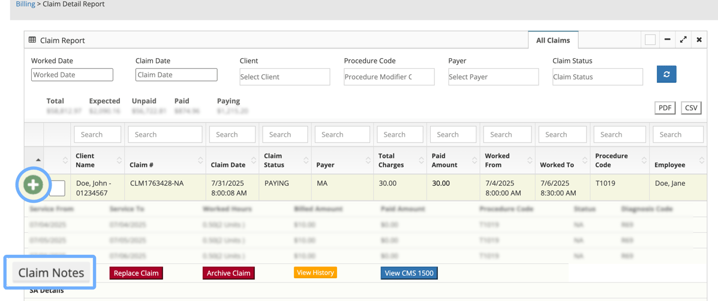The height and width of the screenshot is (301, 718).
Task: Close the Claim Report panel
Action: pyautogui.click(x=699, y=40)
